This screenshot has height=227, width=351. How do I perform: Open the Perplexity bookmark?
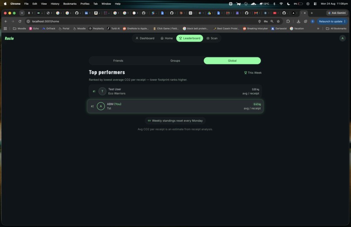pyautogui.click(x=96, y=29)
